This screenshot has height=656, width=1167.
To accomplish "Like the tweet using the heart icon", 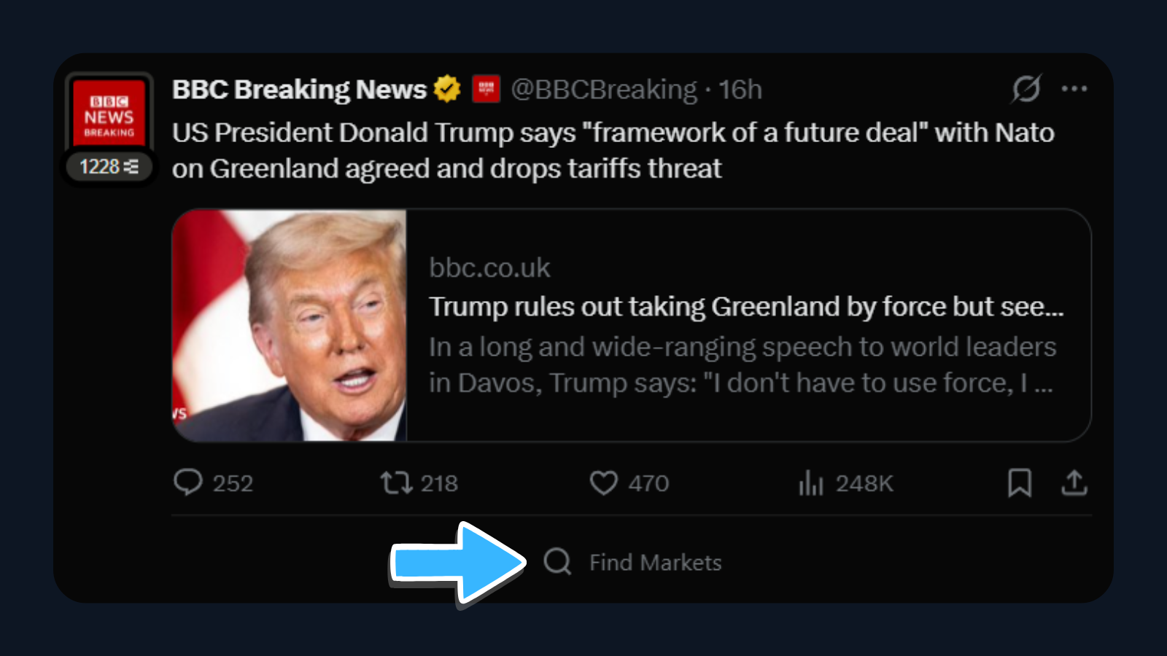I will (x=605, y=483).
